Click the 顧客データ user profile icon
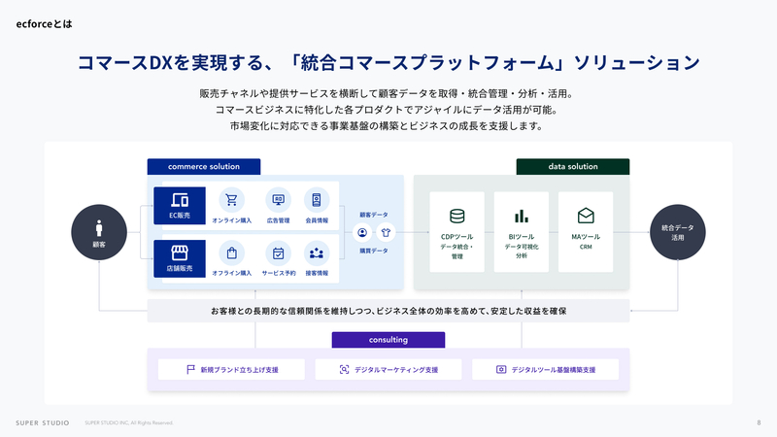The width and height of the screenshot is (777, 437). point(362,232)
